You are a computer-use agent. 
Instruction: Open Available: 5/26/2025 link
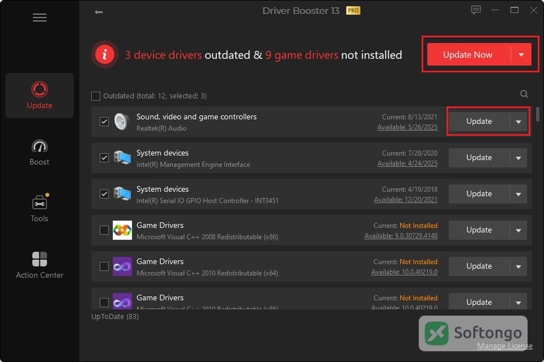(407, 127)
